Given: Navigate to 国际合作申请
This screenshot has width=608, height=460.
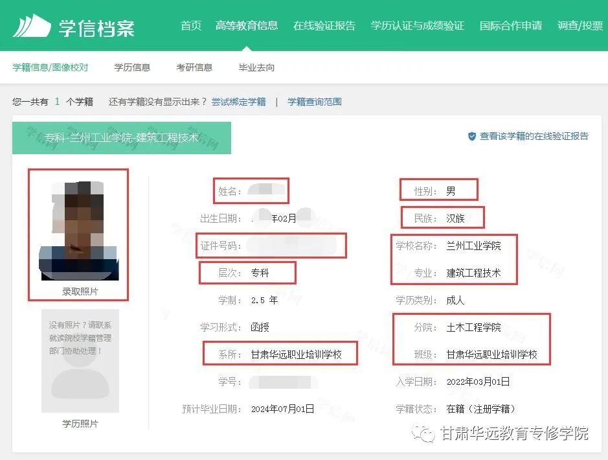Looking at the screenshot, I should point(510,26).
